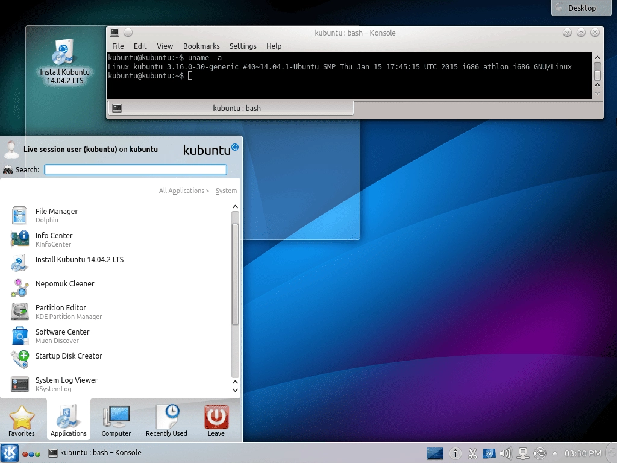The height and width of the screenshot is (463, 617).
Task: Open Software Center Muon Discover
Action: [x=118, y=336]
